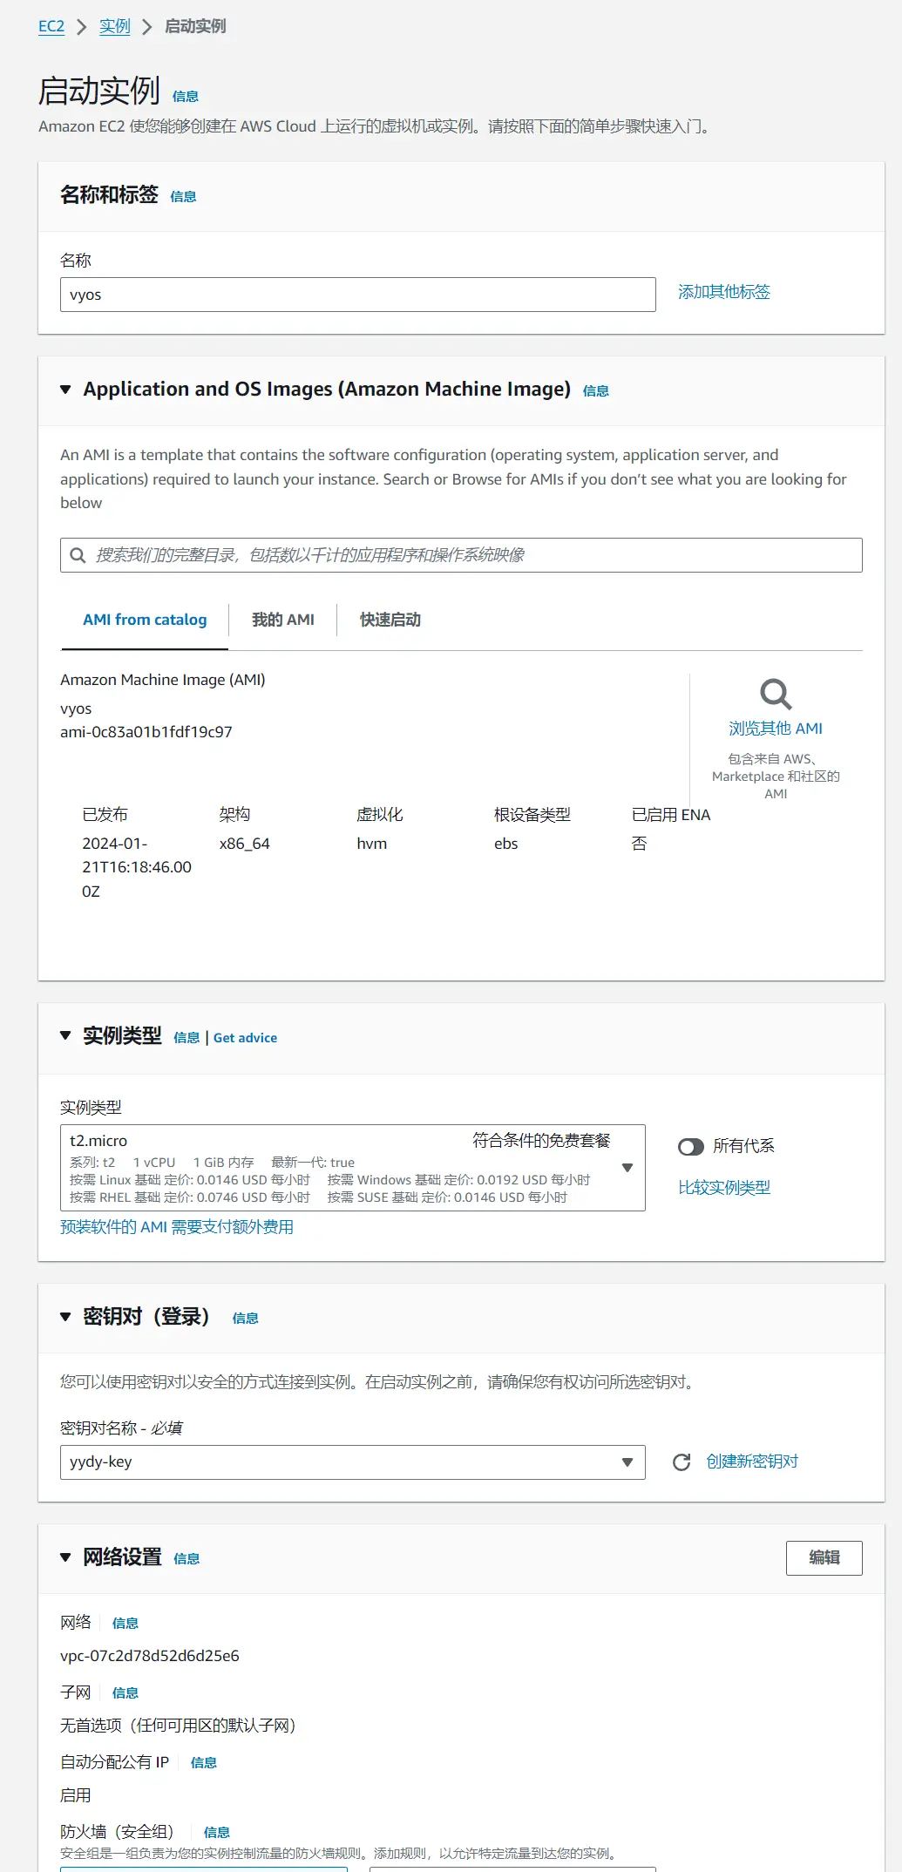Open 信息 link beside 密钥对（登录）
This screenshot has width=902, height=1872.
pyautogui.click(x=246, y=1319)
